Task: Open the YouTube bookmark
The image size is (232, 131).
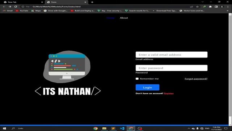Action: coord(22,11)
